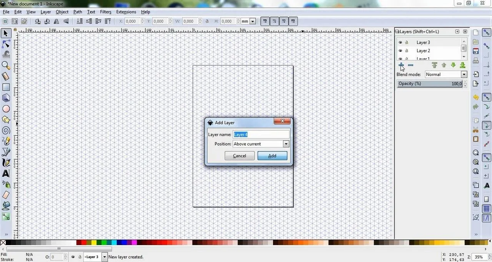Select the Star polygon tool
This screenshot has width=492, height=262.
tap(6, 119)
